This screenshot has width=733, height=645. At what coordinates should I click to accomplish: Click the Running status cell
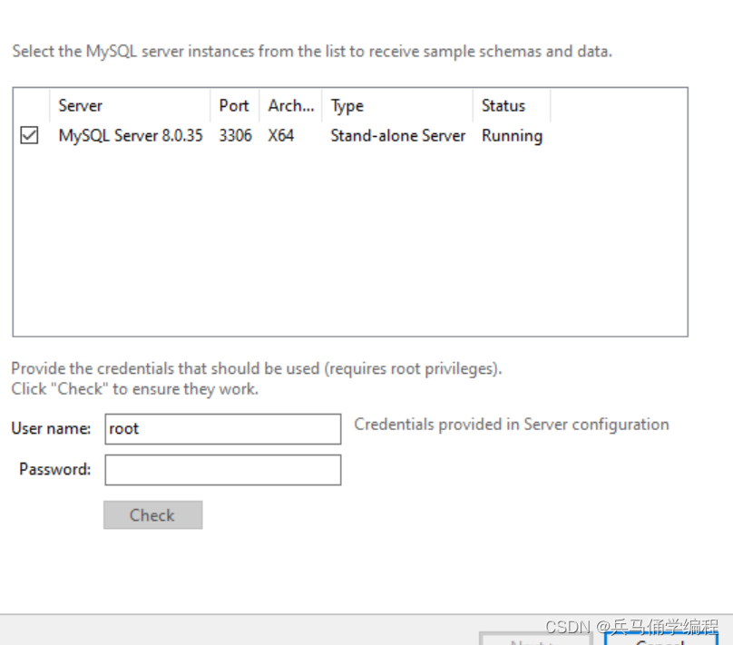pos(512,136)
